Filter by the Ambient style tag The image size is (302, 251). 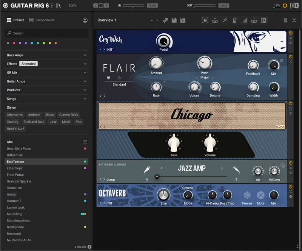tap(34, 115)
